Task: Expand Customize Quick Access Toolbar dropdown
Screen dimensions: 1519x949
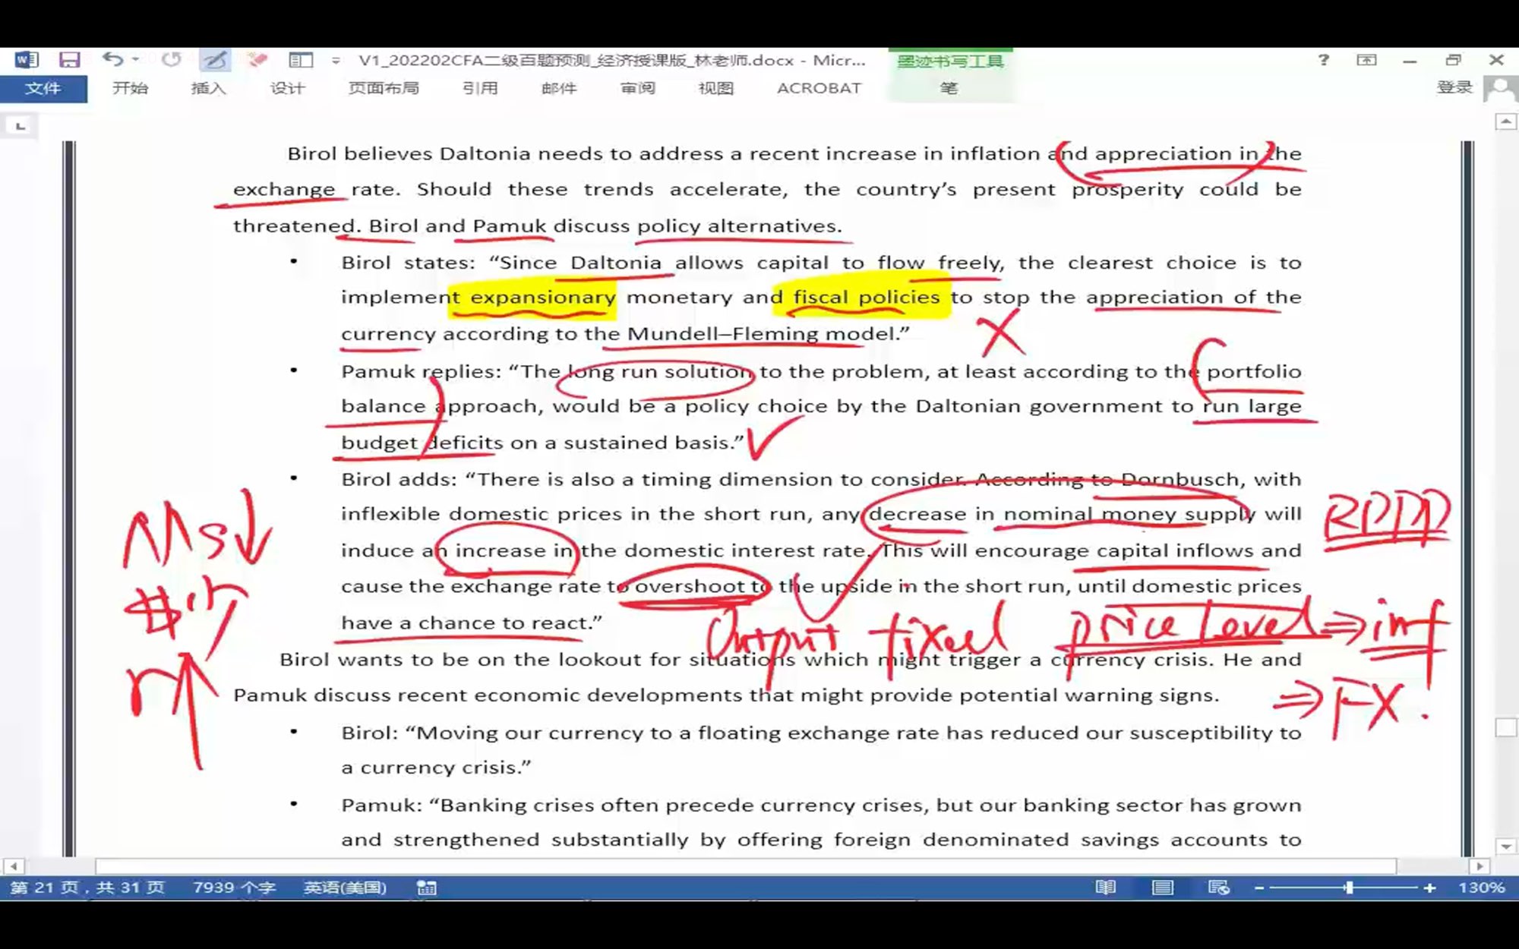Action: [x=336, y=60]
